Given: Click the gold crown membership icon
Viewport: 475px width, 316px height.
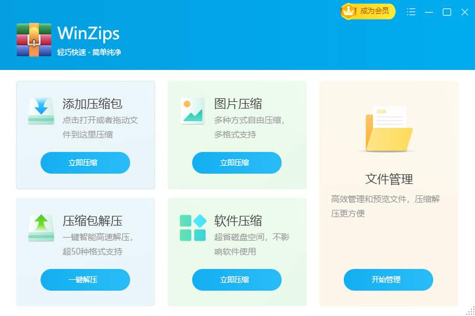Looking at the screenshot, I should coord(349,11).
